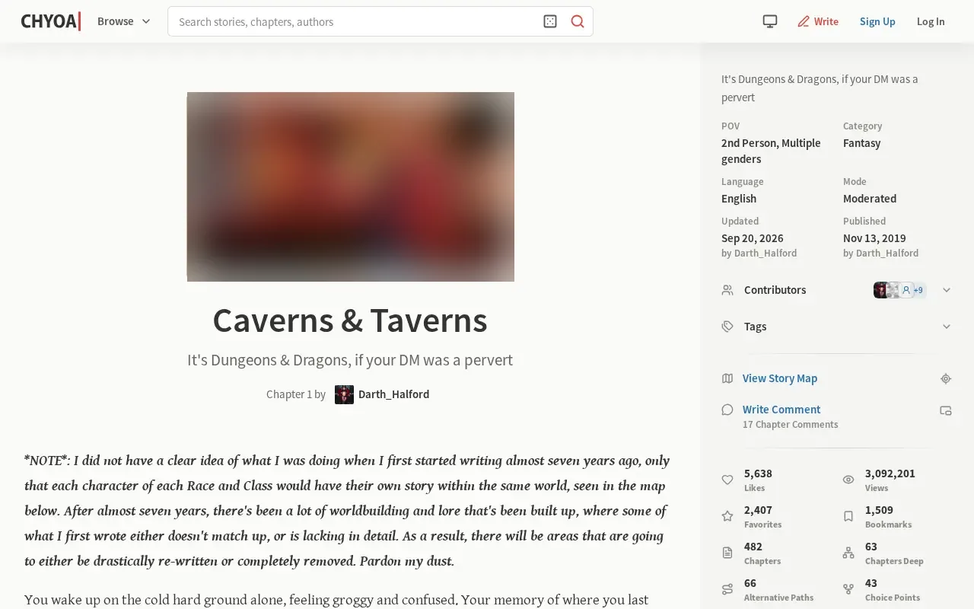Click the Write link with pencil
The image size is (974, 609).
point(818,21)
